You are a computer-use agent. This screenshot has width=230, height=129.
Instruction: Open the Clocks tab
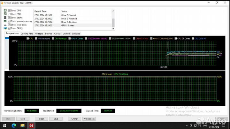[57, 34]
